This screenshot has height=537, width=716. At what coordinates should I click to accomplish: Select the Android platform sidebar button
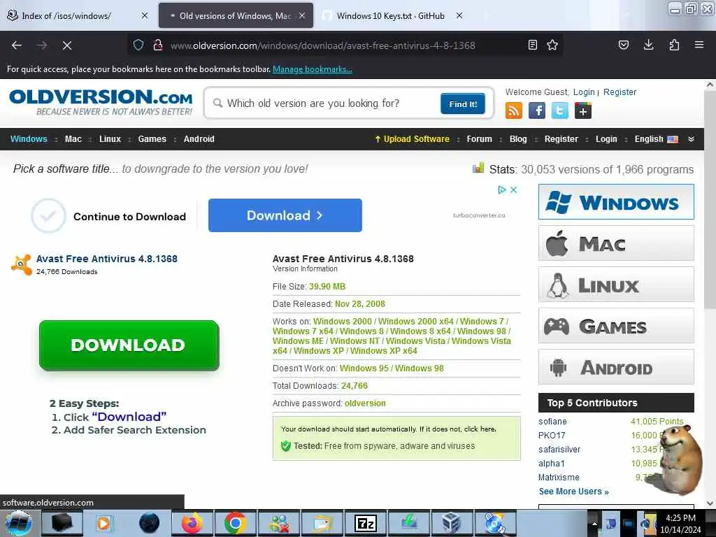[616, 367]
